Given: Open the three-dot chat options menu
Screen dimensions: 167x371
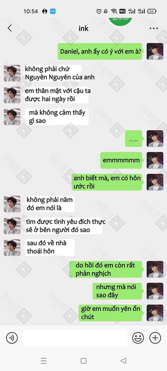Looking at the screenshot, I should pos(154,28).
